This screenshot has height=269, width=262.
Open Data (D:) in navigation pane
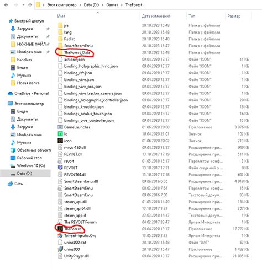tap(24, 173)
